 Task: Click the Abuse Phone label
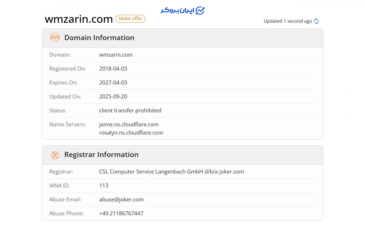click(66, 213)
